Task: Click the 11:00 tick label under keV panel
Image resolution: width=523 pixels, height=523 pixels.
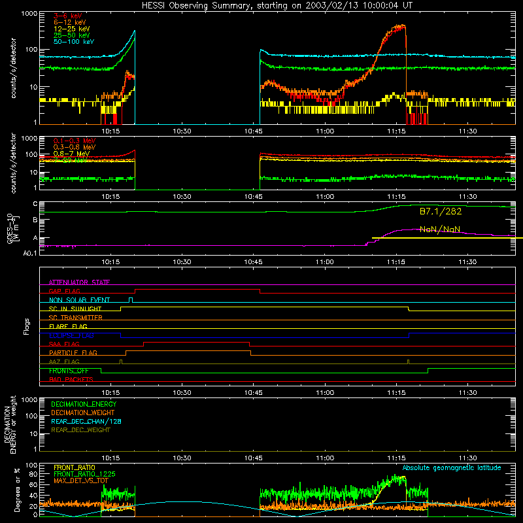Action: tap(324, 131)
